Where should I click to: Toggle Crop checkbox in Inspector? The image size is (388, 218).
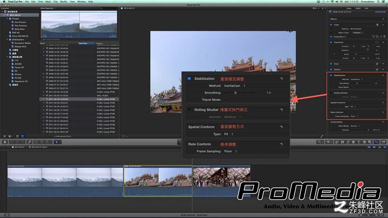tap(331, 64)
